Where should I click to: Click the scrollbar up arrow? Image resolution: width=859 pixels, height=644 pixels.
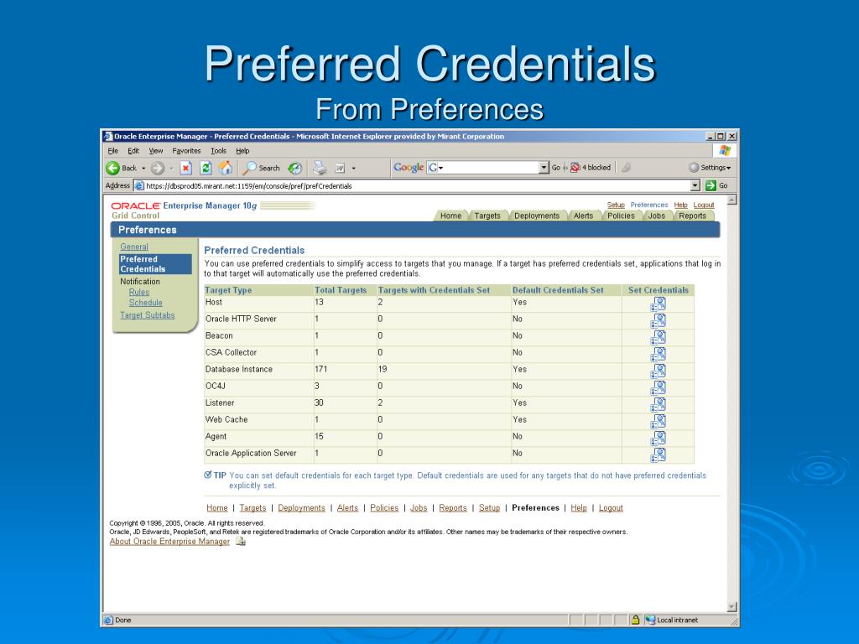(x=731, y=200)
